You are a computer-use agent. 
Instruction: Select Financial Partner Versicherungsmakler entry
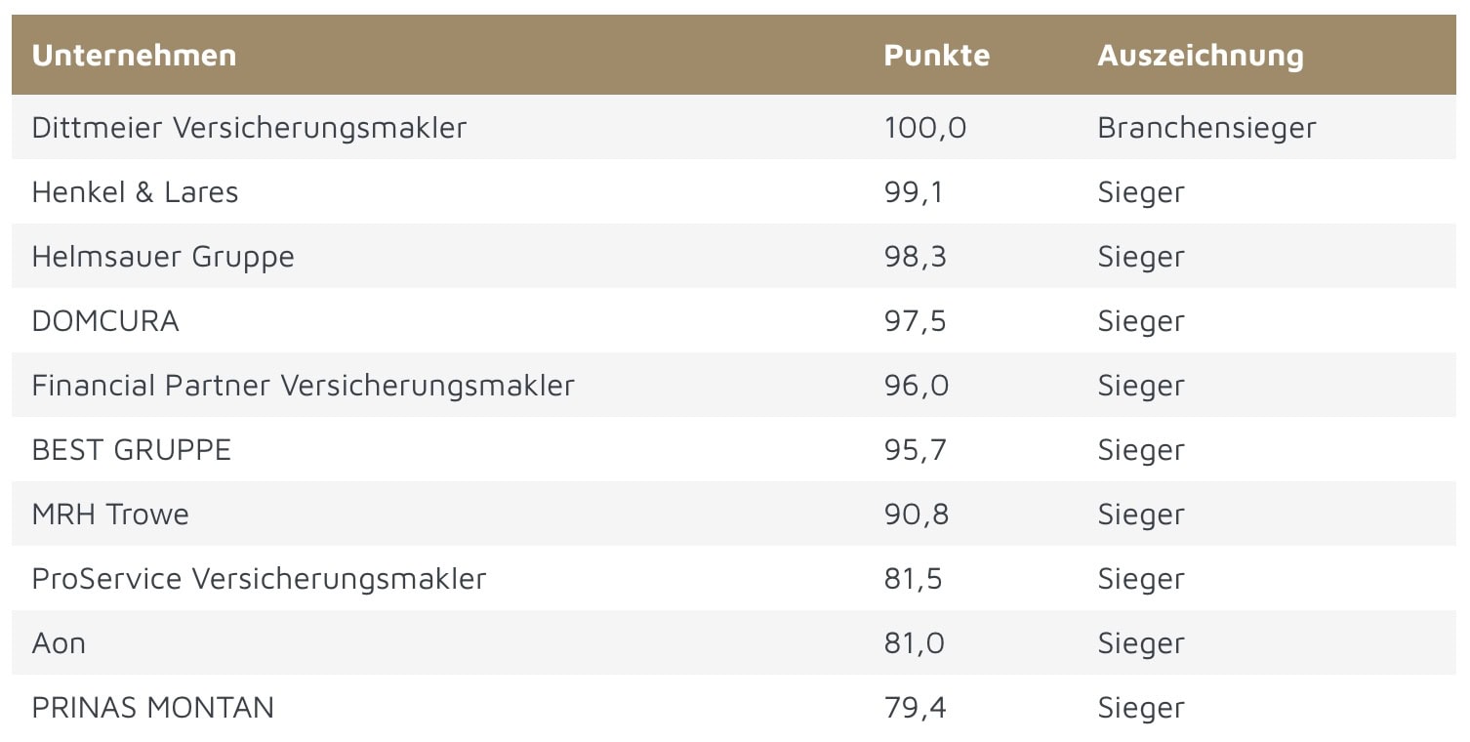(303, 386)
